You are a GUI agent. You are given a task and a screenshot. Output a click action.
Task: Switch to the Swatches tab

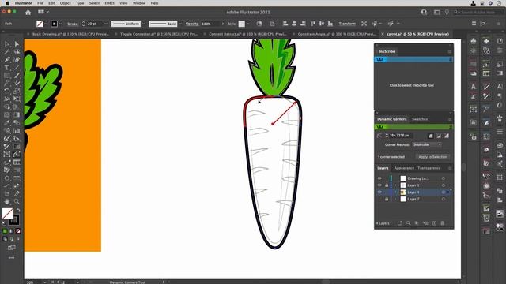(x=420, y=119)
